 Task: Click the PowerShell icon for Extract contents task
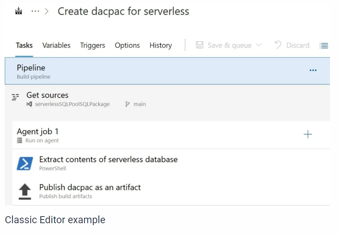(x=25, y=163)
